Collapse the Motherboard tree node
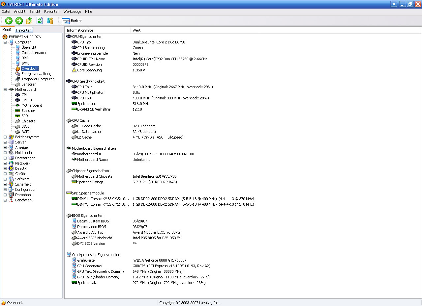Screen dimensions: 422x306 pos(5,89)
